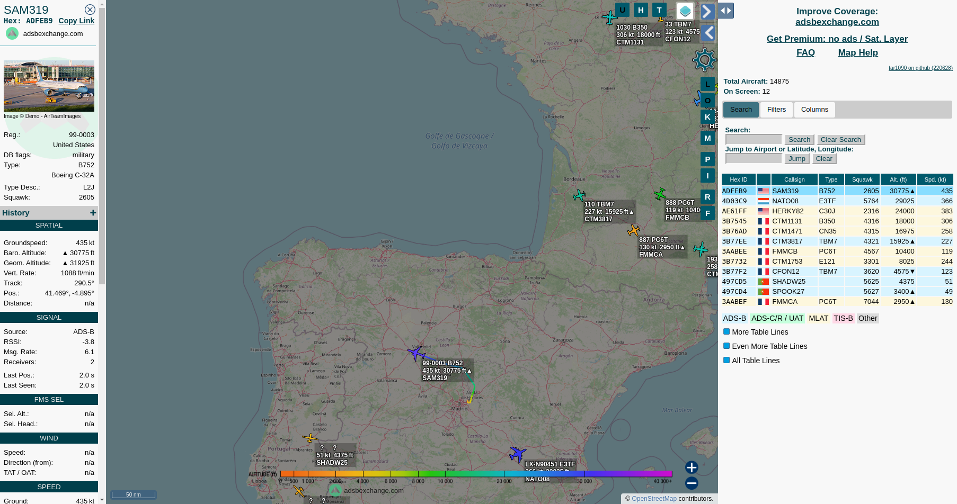Sort table by Spd. (kt) column
Viewport: 957px width, 504px height.
pos(935,179)
